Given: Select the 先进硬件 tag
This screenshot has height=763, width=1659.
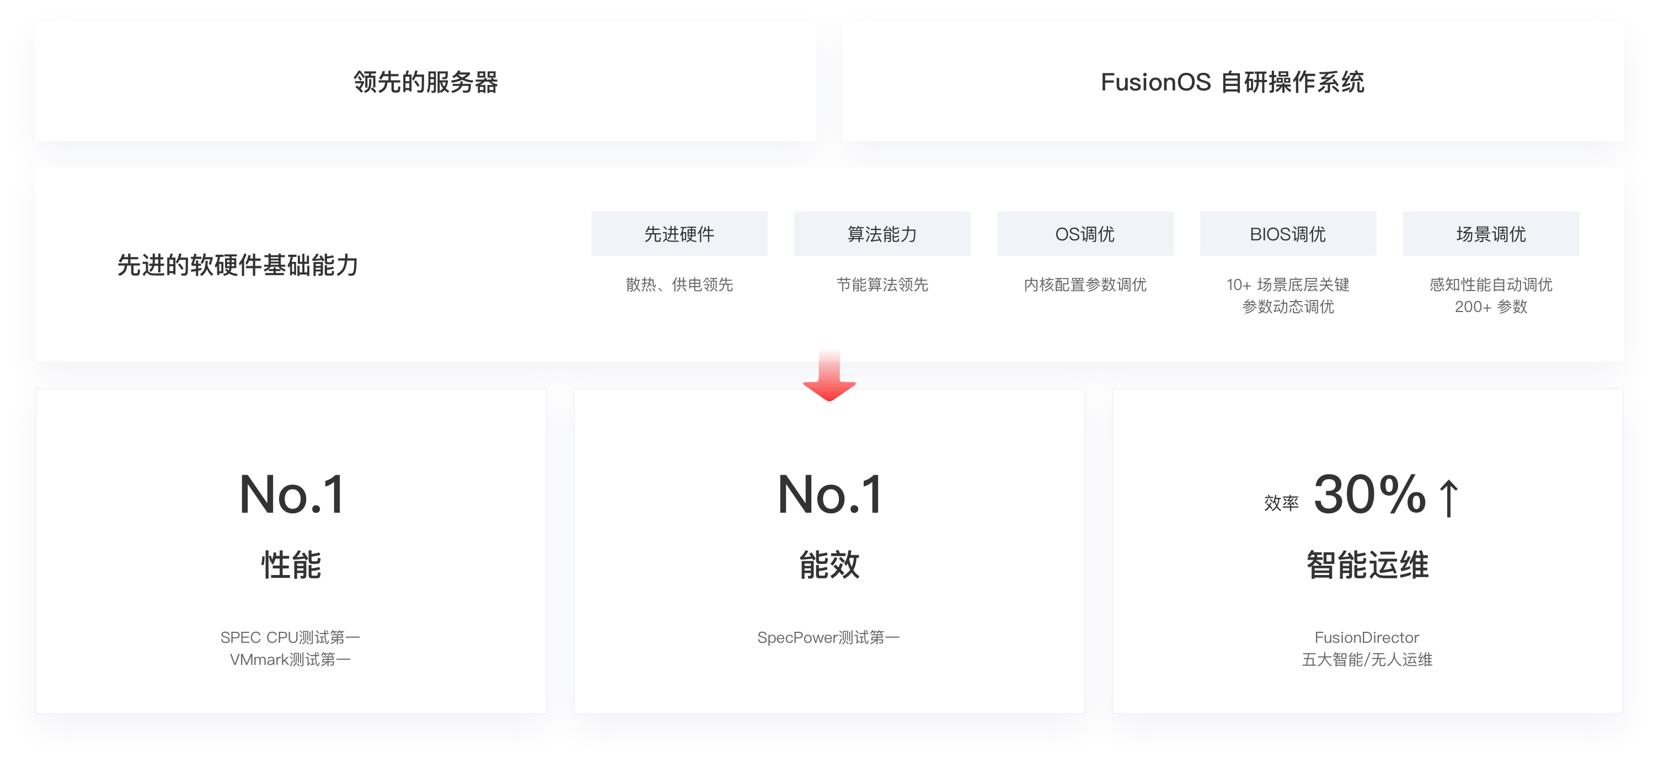Looking at the screenshot, I should (679, 234).
